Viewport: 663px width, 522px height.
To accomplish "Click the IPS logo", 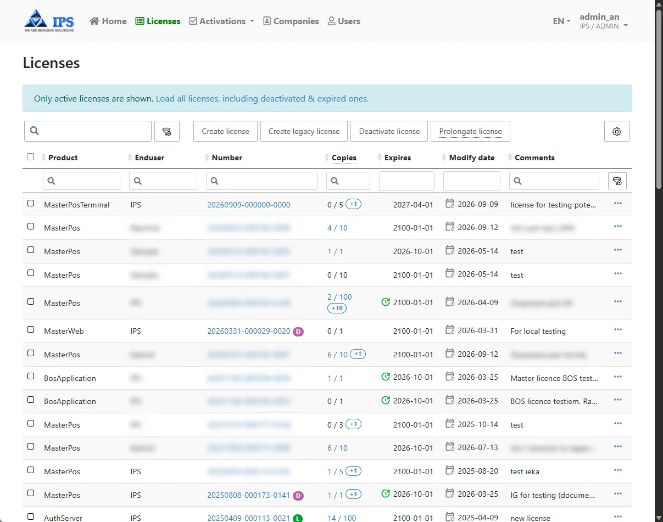I will pyautogui.click(x=49, y=21).
